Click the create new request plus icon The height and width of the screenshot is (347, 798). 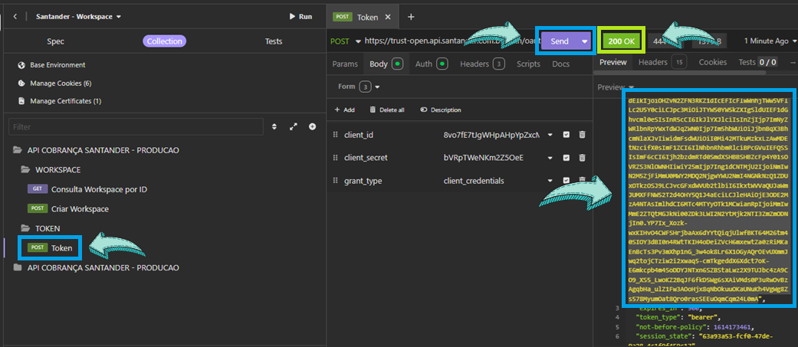(x=313, y=126)
